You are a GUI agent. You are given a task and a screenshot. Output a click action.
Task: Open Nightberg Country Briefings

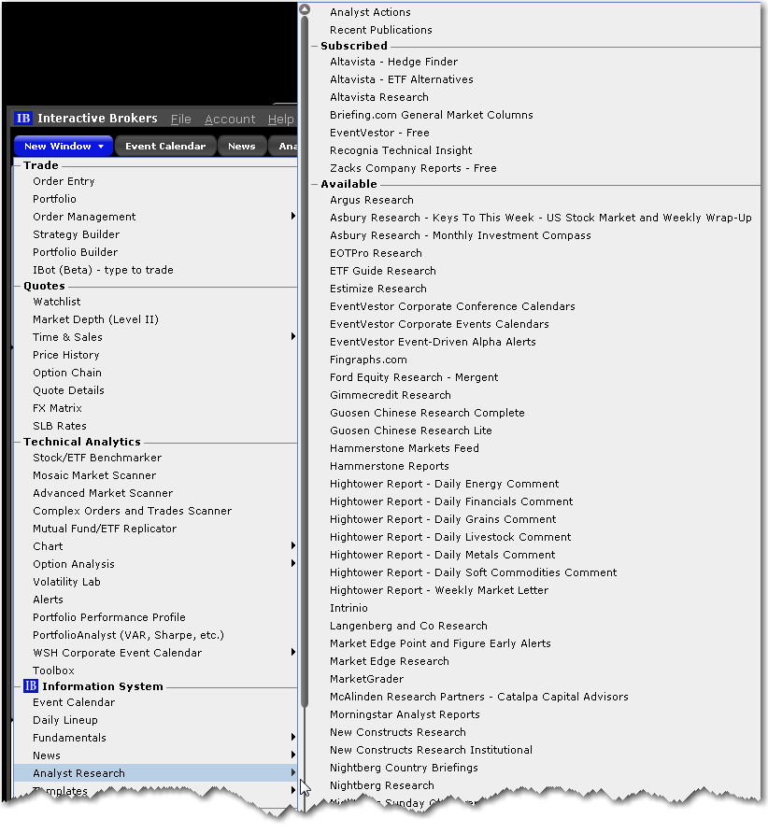point(404,768)
